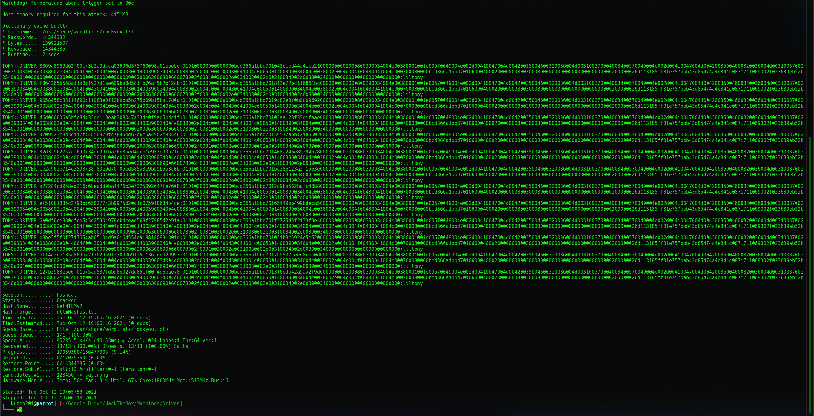Click the Stopped timestamp line

click(x=49, y=398)
